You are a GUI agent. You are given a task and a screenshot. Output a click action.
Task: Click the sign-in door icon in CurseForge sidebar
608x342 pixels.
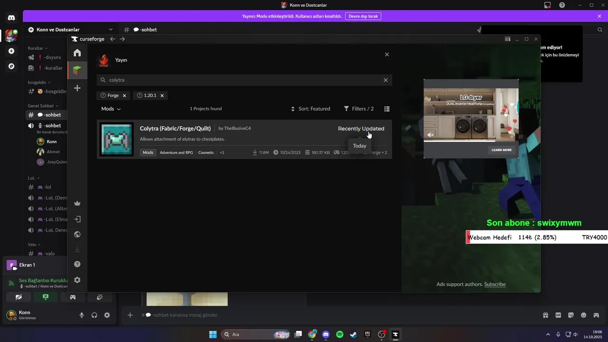77,219
